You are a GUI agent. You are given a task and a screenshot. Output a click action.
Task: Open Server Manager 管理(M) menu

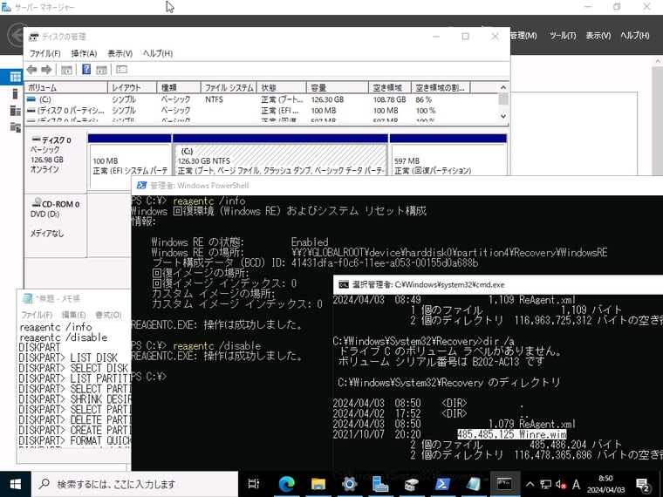[x=523, y=36]
